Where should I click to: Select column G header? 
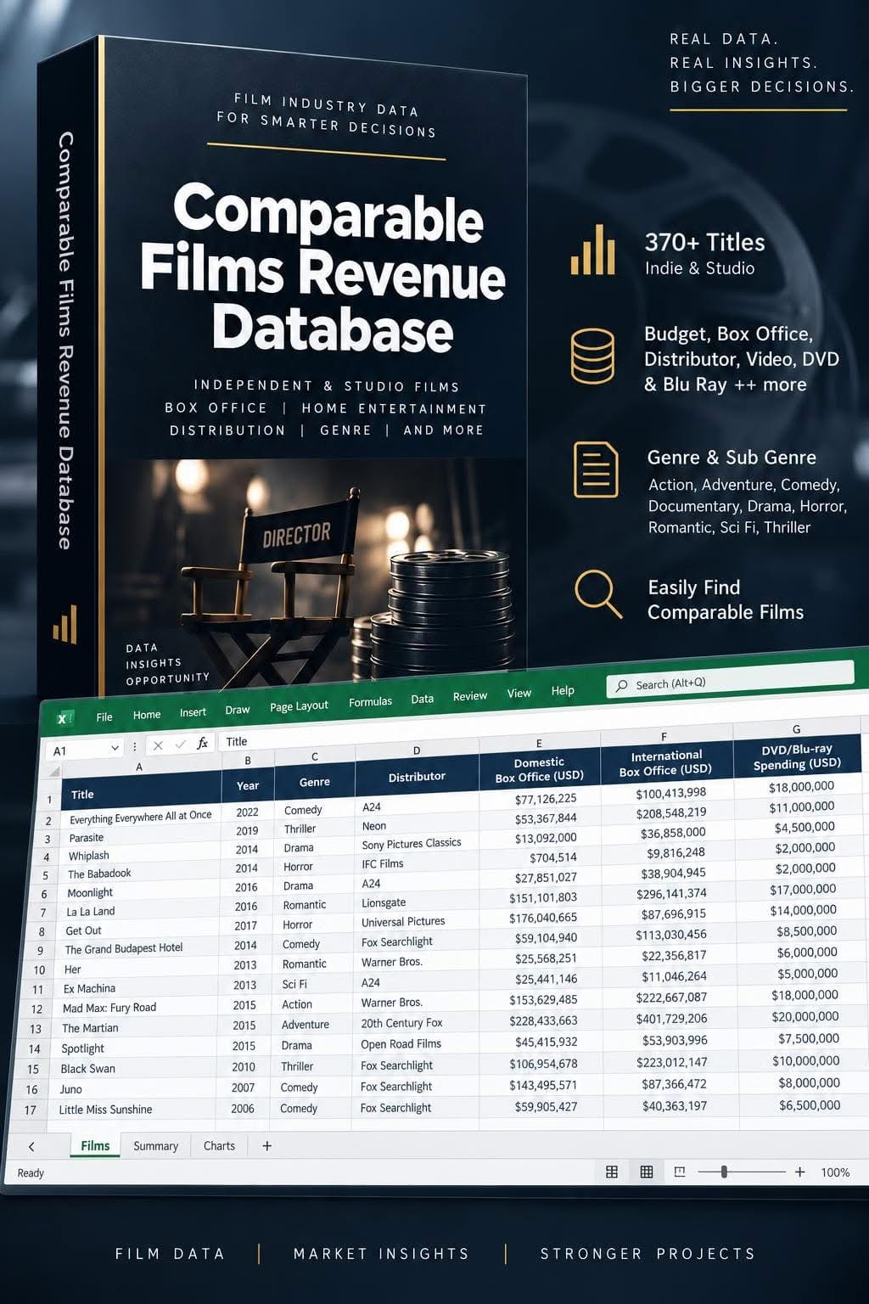point(796,729)
